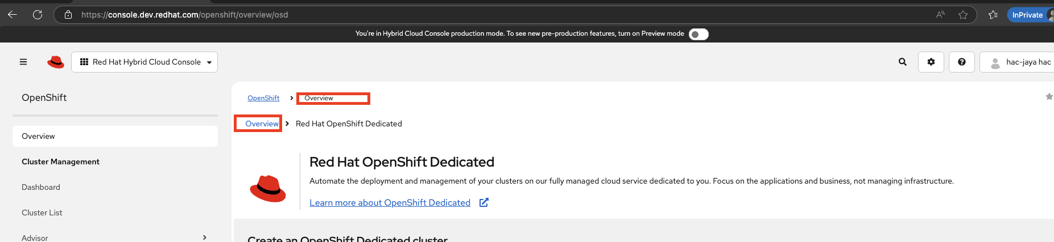Open the hamburger navigation menu
The height and width of the screenshot is (242, 1054).
23,62
